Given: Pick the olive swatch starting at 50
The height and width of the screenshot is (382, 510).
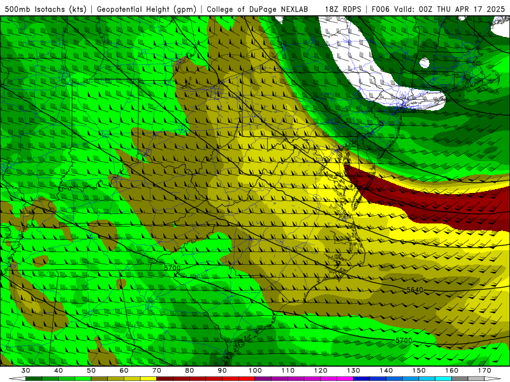Looking at the screenshot, I should click(x=99, y=379).
